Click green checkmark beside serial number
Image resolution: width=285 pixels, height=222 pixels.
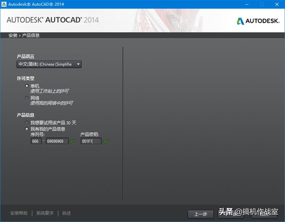click(72, 141)
